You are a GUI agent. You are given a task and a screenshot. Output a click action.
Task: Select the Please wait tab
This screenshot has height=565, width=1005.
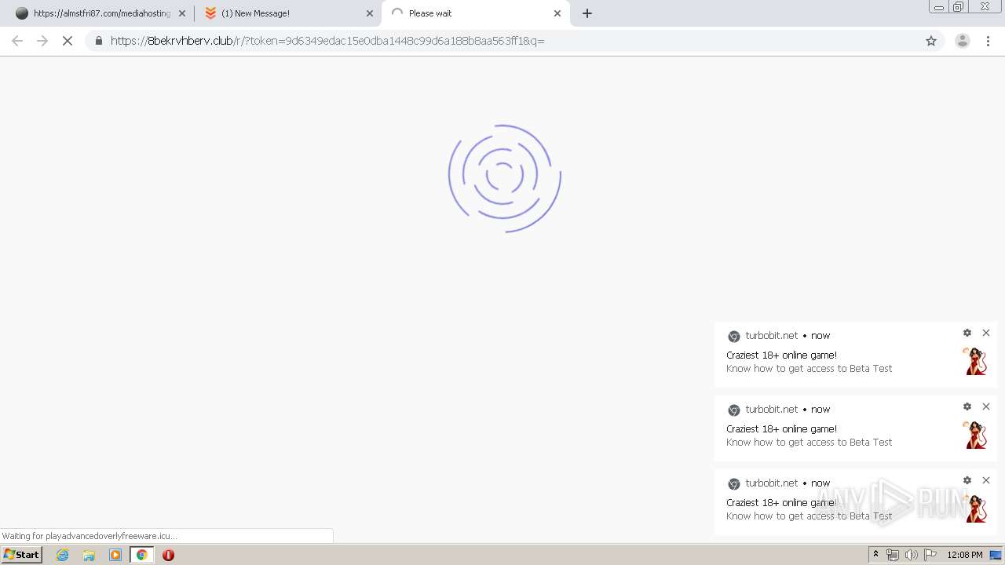tap(476, 13)
